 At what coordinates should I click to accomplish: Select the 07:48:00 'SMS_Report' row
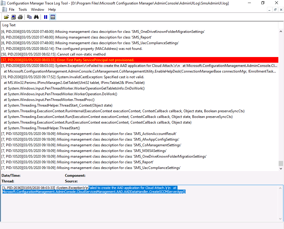(x=140, y=37)
